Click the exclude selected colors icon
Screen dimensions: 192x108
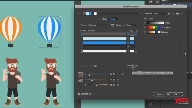(91, 66)
